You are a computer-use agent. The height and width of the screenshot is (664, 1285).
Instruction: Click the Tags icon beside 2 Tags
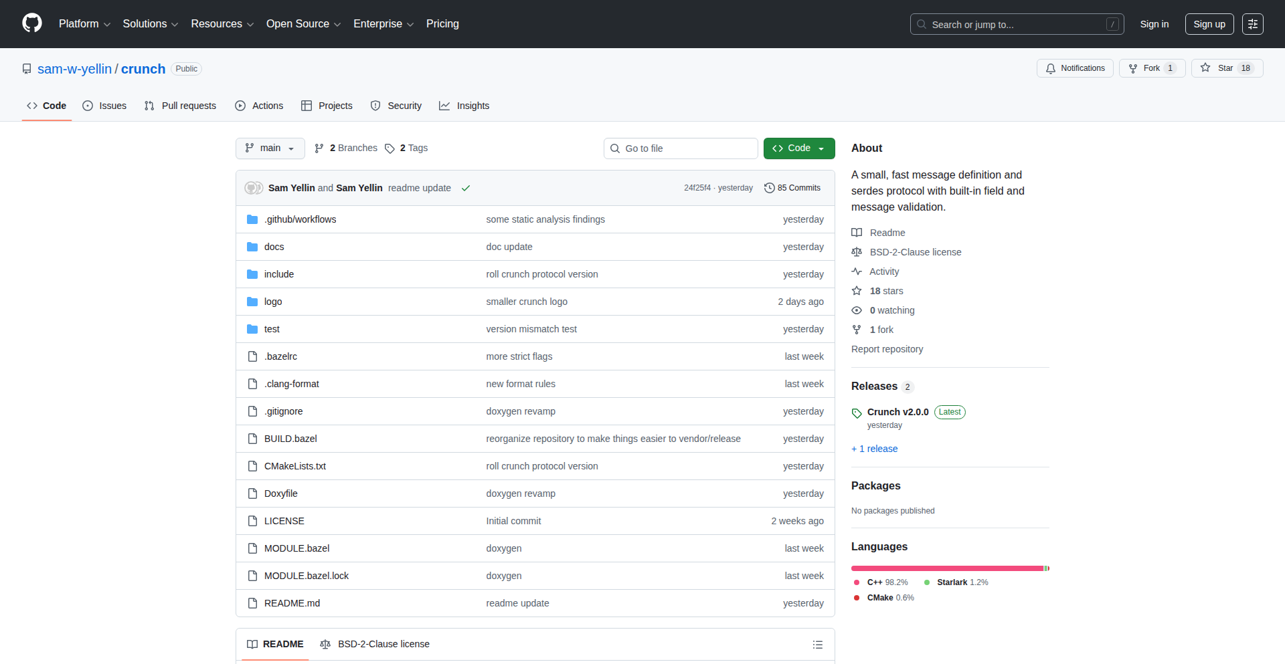pyautogui.click(x=390, y=148)
